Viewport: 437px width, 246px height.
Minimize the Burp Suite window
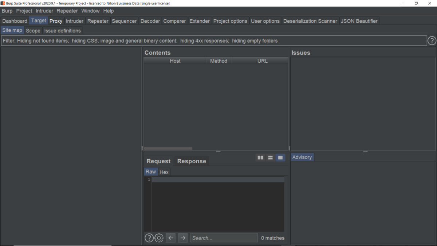[403, 3]
